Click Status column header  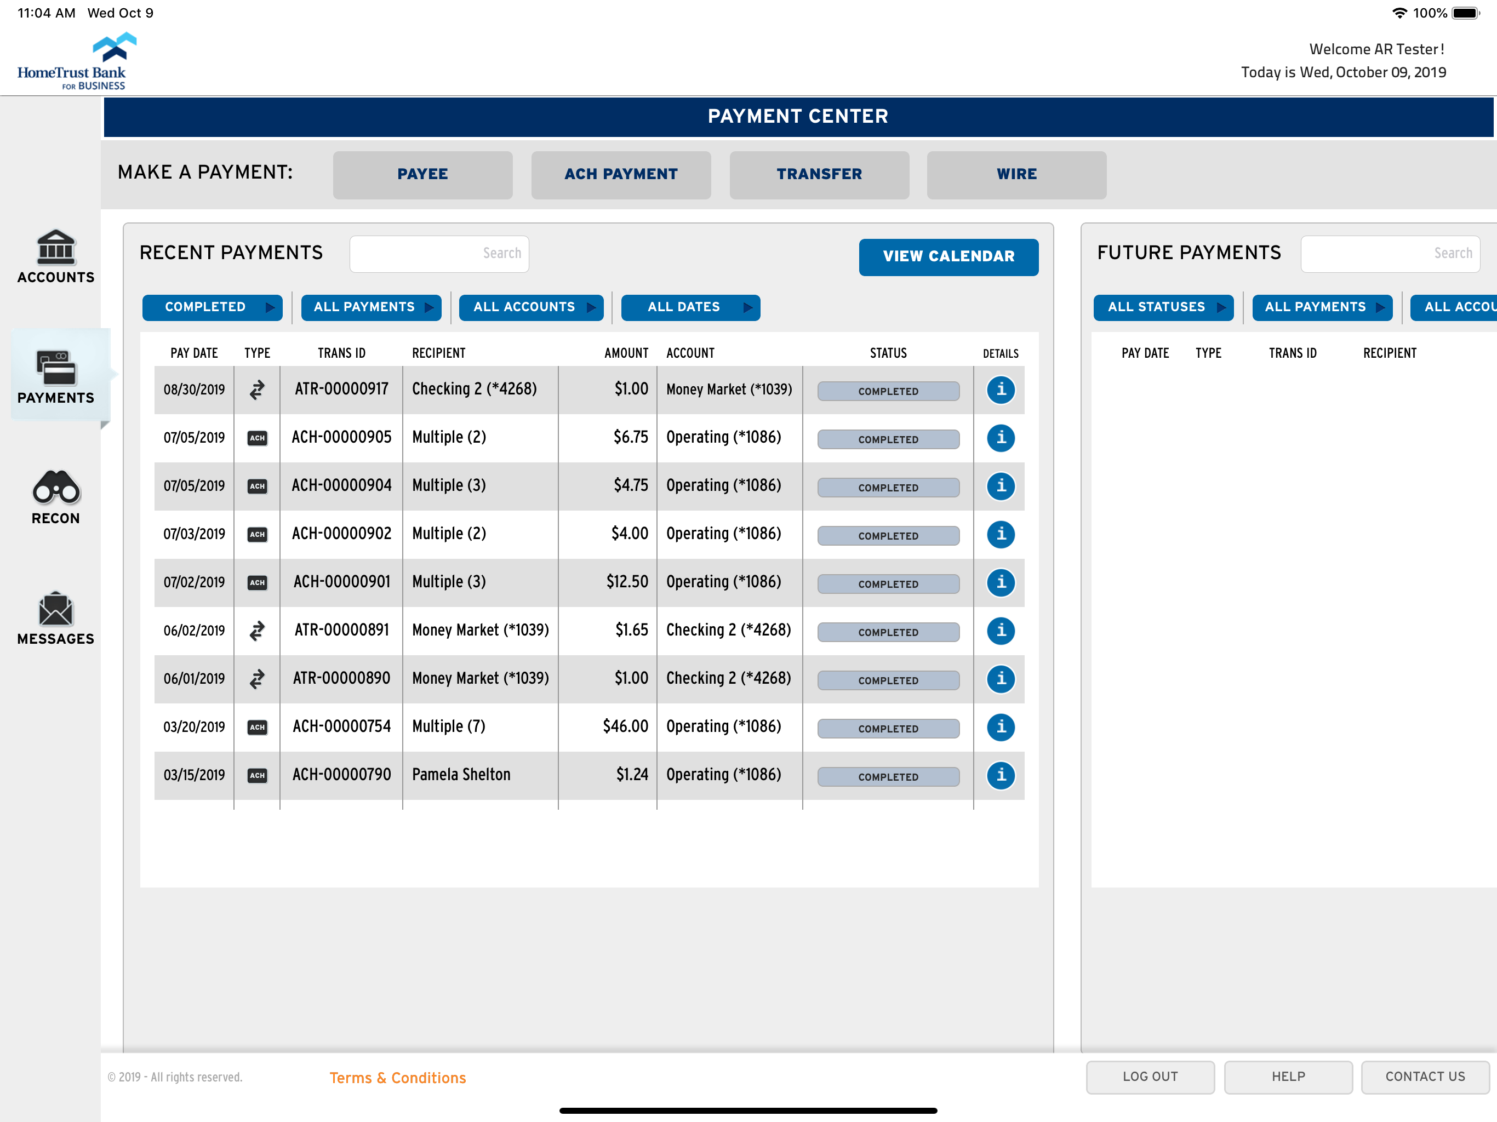889,353
